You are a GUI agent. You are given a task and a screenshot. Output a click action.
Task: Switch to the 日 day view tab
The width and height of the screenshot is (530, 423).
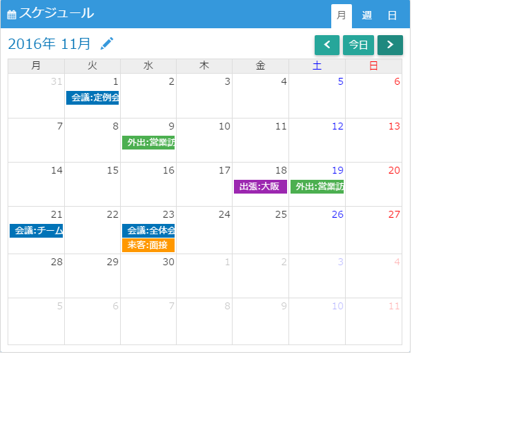pos(392,16)
